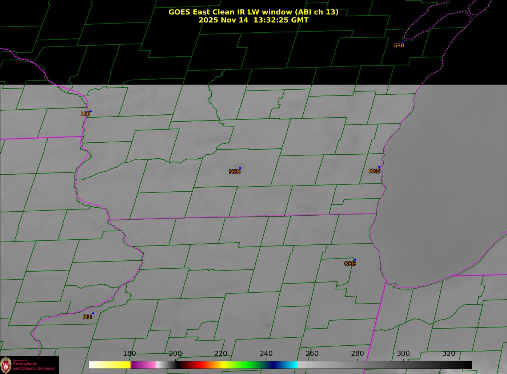Select the MLI station label
Viewport: 507px width, 374px height.
[87, 317]
